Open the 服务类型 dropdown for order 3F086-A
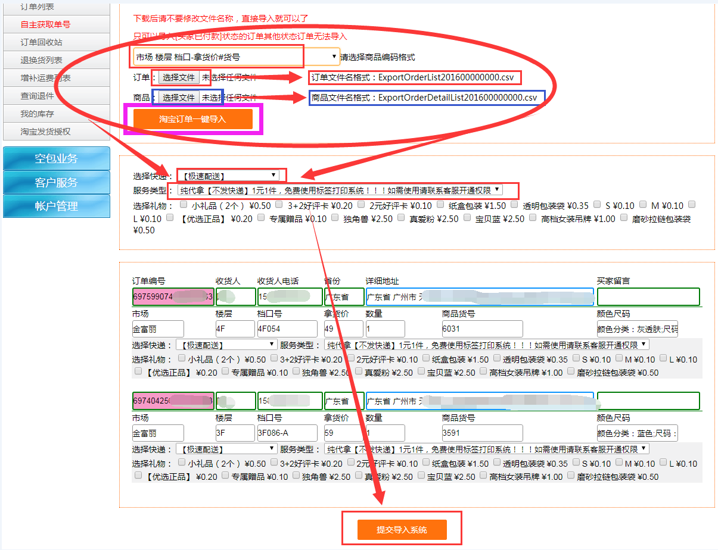Screen dimensions: 718x550 coord(486,449)
